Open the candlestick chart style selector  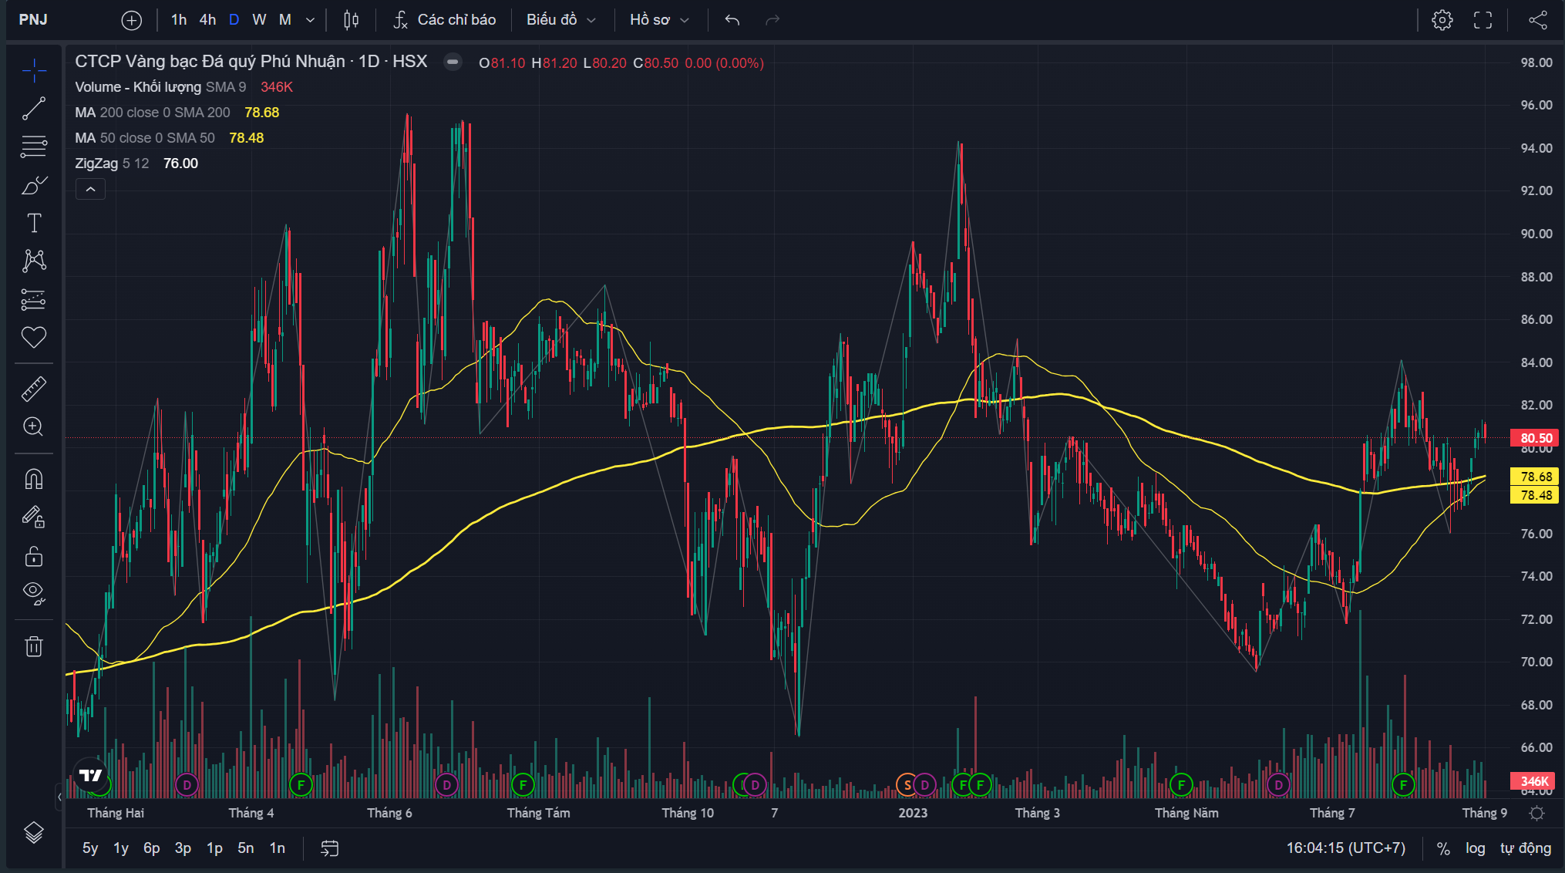click(351, 20)
